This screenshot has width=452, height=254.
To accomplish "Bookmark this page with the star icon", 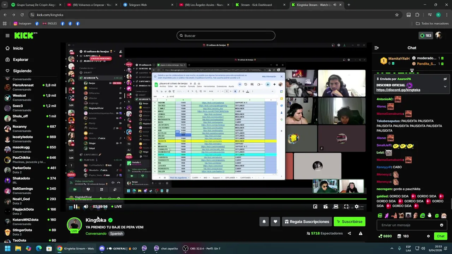I will [x=397, y=15].
